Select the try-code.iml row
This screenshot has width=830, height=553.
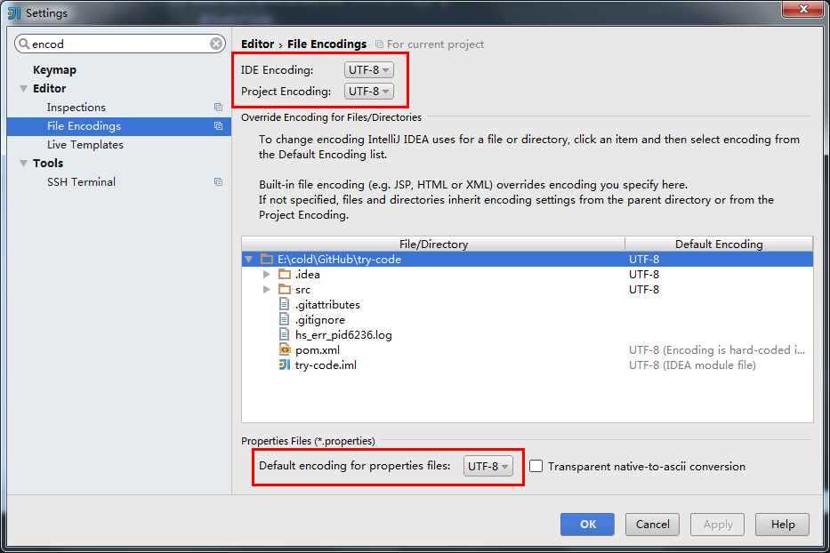[x=528, y=365]
